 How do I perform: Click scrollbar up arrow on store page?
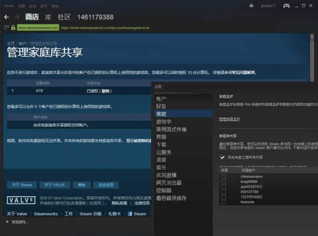312,37
